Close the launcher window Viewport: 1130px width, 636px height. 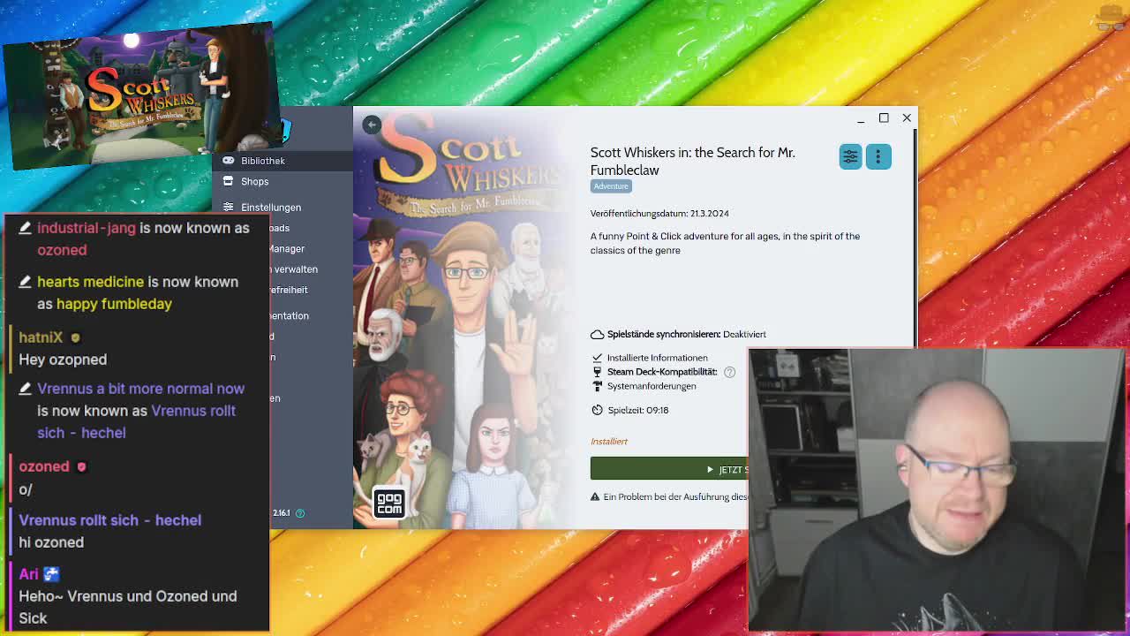[x=907, y=117]
